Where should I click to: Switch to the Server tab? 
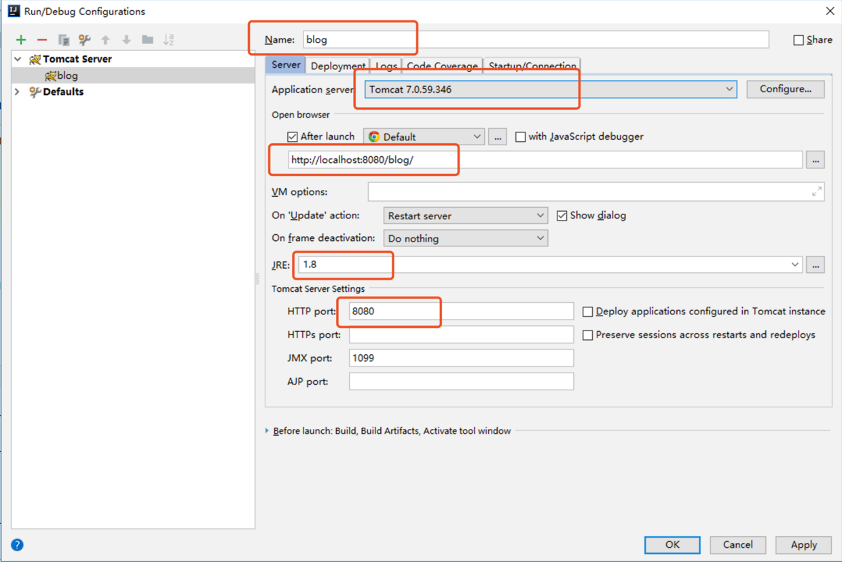pos(286,64)
